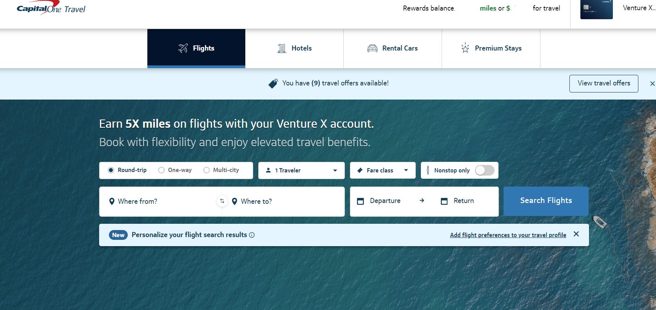Select the One-way radio button
Viewport: 656px width, 310px height.
161,170
